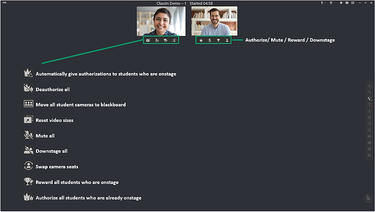This screenshot has width=375, height=212.
Task: Select the text tool in right toolbox
Action: 369,105
